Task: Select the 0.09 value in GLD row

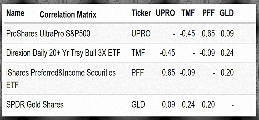Action: pos(168,105)
